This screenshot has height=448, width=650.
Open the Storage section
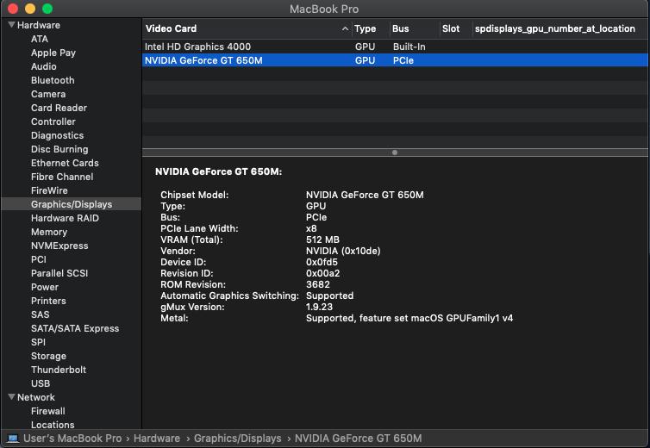(x=48, y=356)
